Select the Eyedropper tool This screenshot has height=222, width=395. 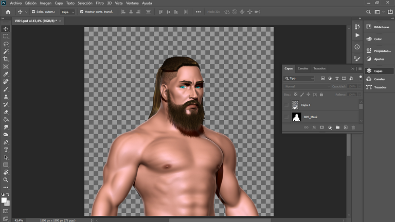[6, 74]
